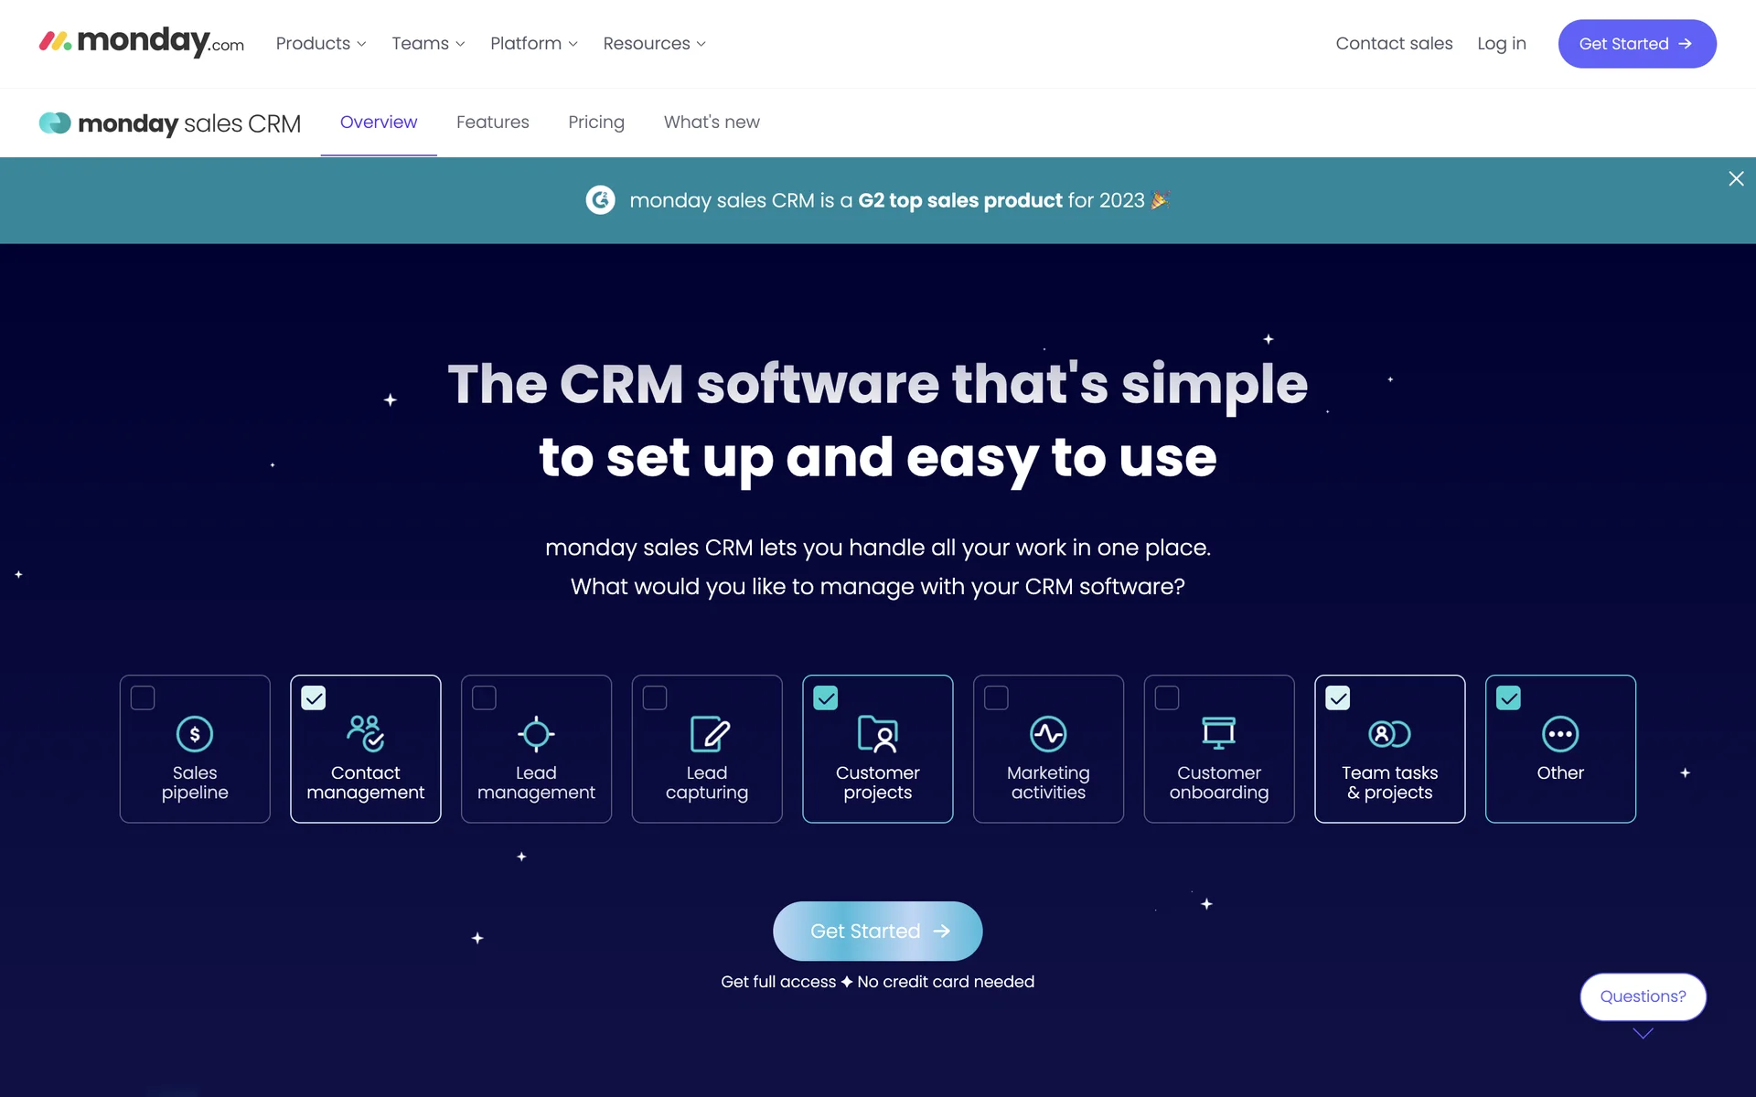Uncheck the Contact management checkbox
This screenshot has width=1756, height=1097.
314,698
